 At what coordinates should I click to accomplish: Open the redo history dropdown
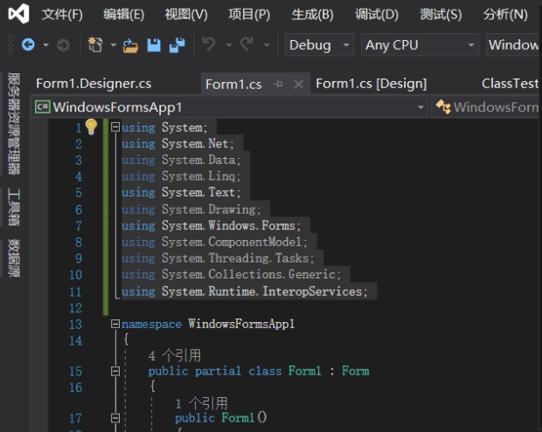point(266,45)
